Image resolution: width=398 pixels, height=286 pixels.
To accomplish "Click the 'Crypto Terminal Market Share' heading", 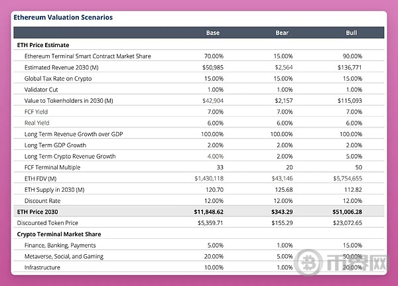I will [x=59, y=234].
